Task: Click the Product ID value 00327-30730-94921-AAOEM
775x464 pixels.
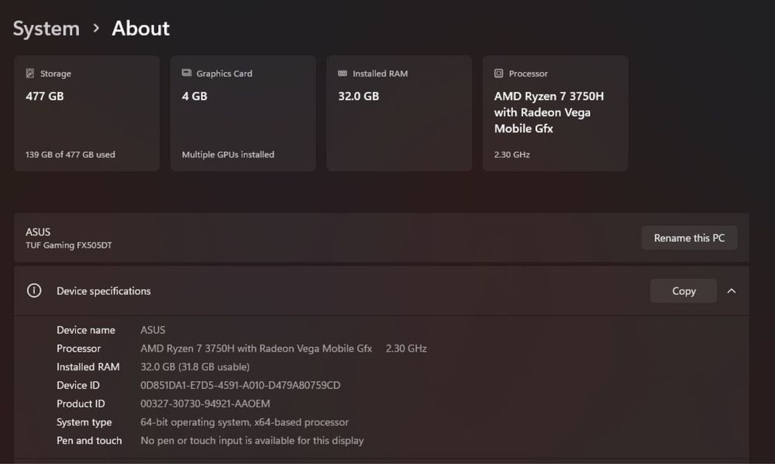Action: pyautogui.click(x=205, y=404)
